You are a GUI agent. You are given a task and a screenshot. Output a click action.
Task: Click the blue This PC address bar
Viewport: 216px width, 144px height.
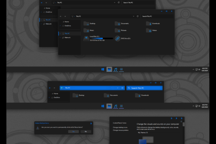[x=92, y=88]
